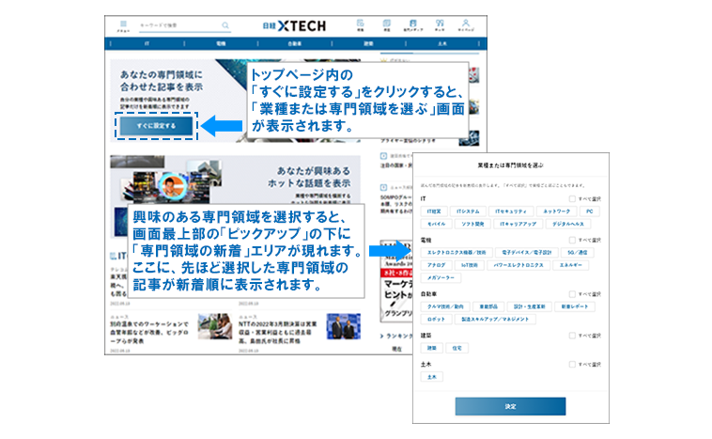
Task: Select the 住宅 tag
Action: point(457,348)
